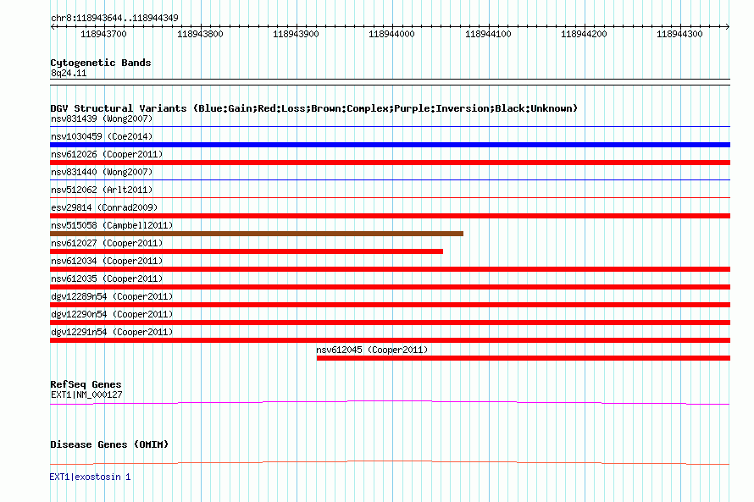Click the nsv612027 (Cooper2011) label
The height and width of the screenshot is (502, 754).
107,243
